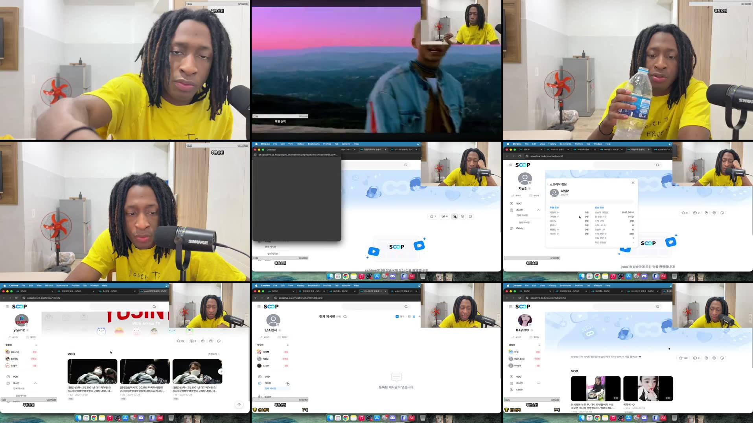Open the Catch section in the sidebar
This screenshot has width=753, height=423.
pyautogui.click(x=519, y=390)
